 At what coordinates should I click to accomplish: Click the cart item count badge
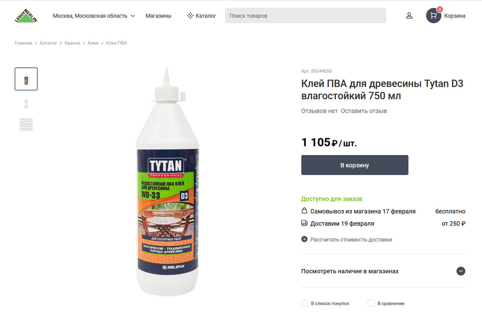tap(439, 9)
